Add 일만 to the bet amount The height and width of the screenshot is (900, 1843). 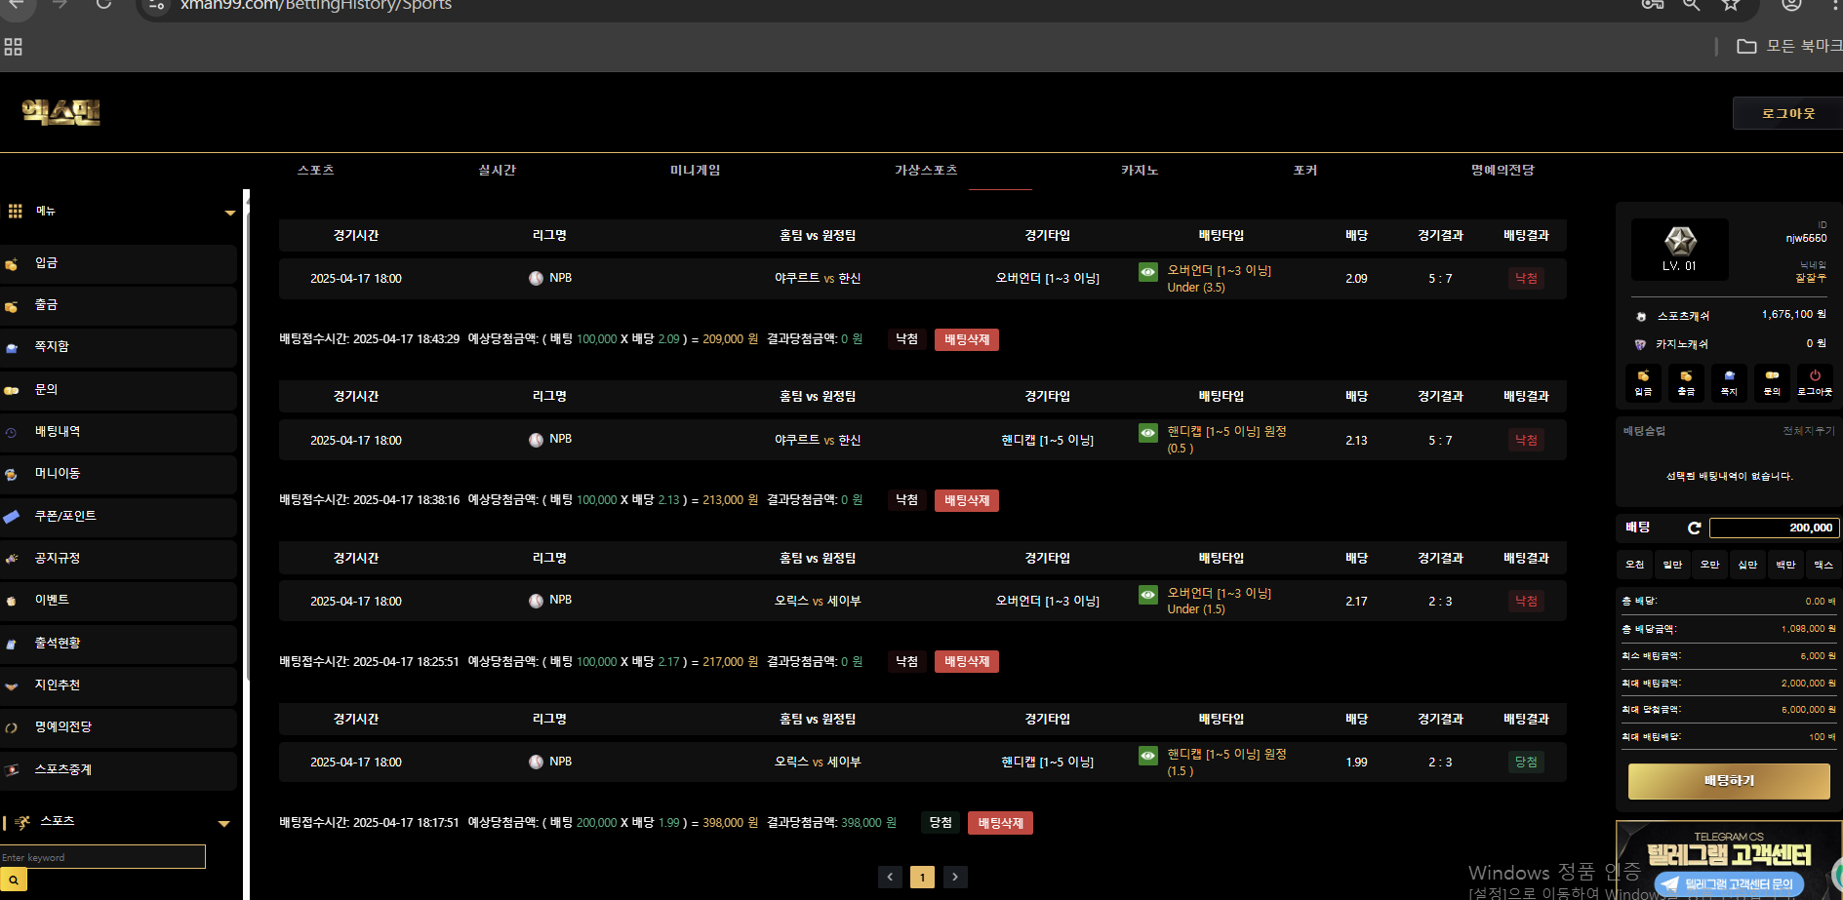pos(1672,565)
